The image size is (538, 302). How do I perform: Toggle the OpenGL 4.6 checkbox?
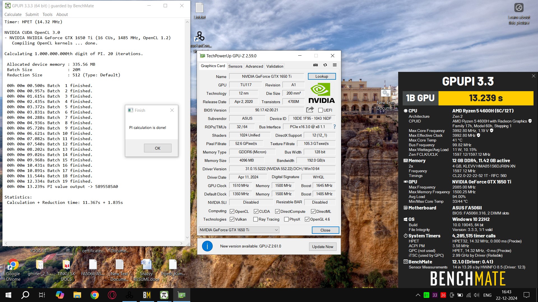[x=307, y=219]
